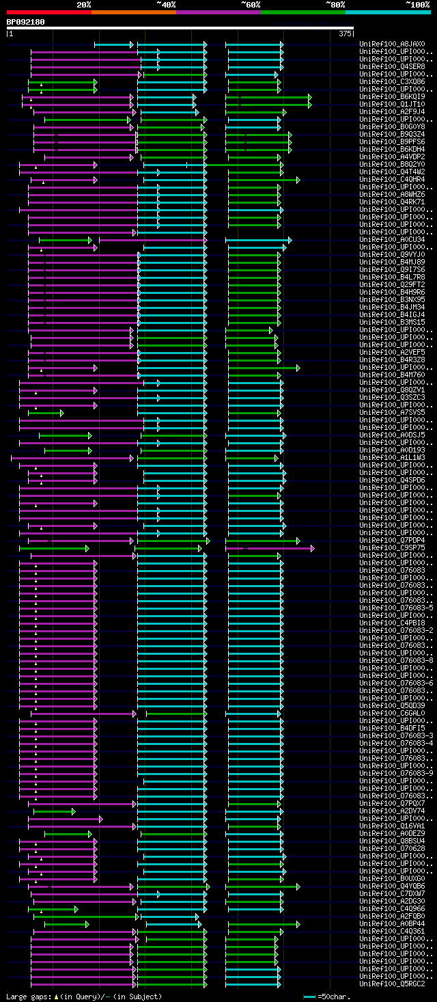Select hit label UniRef100_B0G0Y8

point(393,127)
